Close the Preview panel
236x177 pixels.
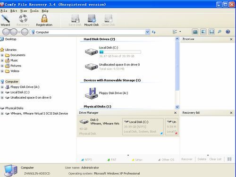click(x=231, y=39)
